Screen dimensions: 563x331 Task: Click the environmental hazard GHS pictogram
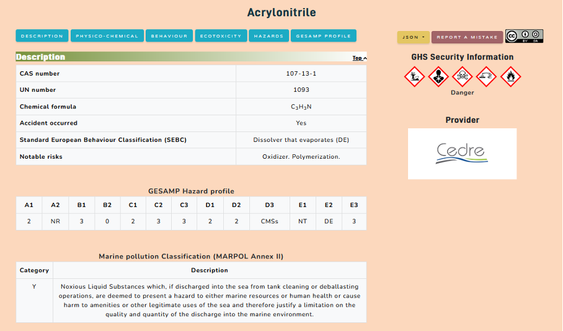click(x=414, y=76)
